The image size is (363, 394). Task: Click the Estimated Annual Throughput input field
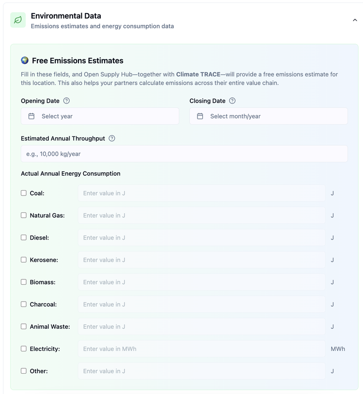(184, 154)
